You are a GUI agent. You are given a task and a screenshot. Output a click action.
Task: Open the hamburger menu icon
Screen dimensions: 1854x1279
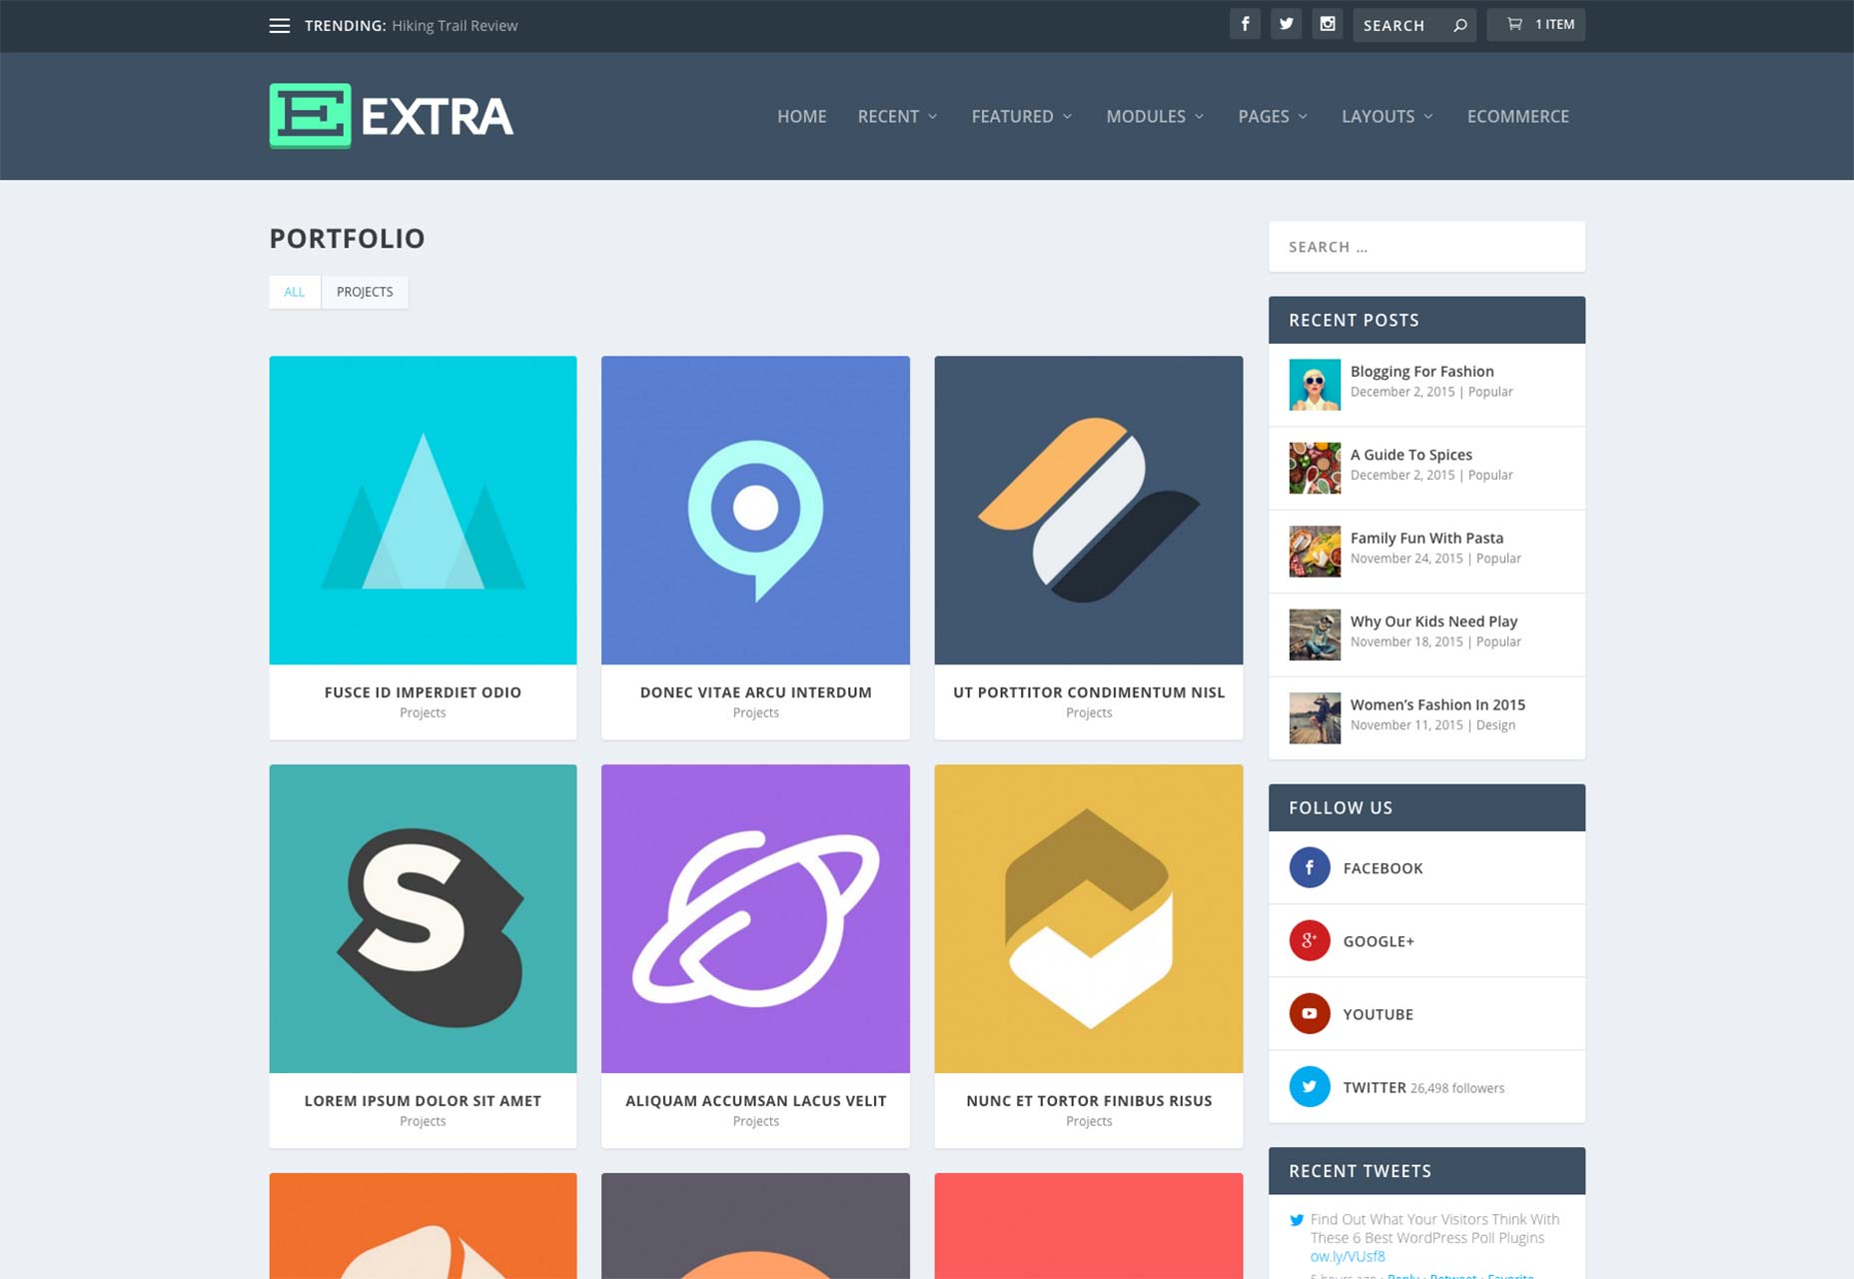click(280, 26)
